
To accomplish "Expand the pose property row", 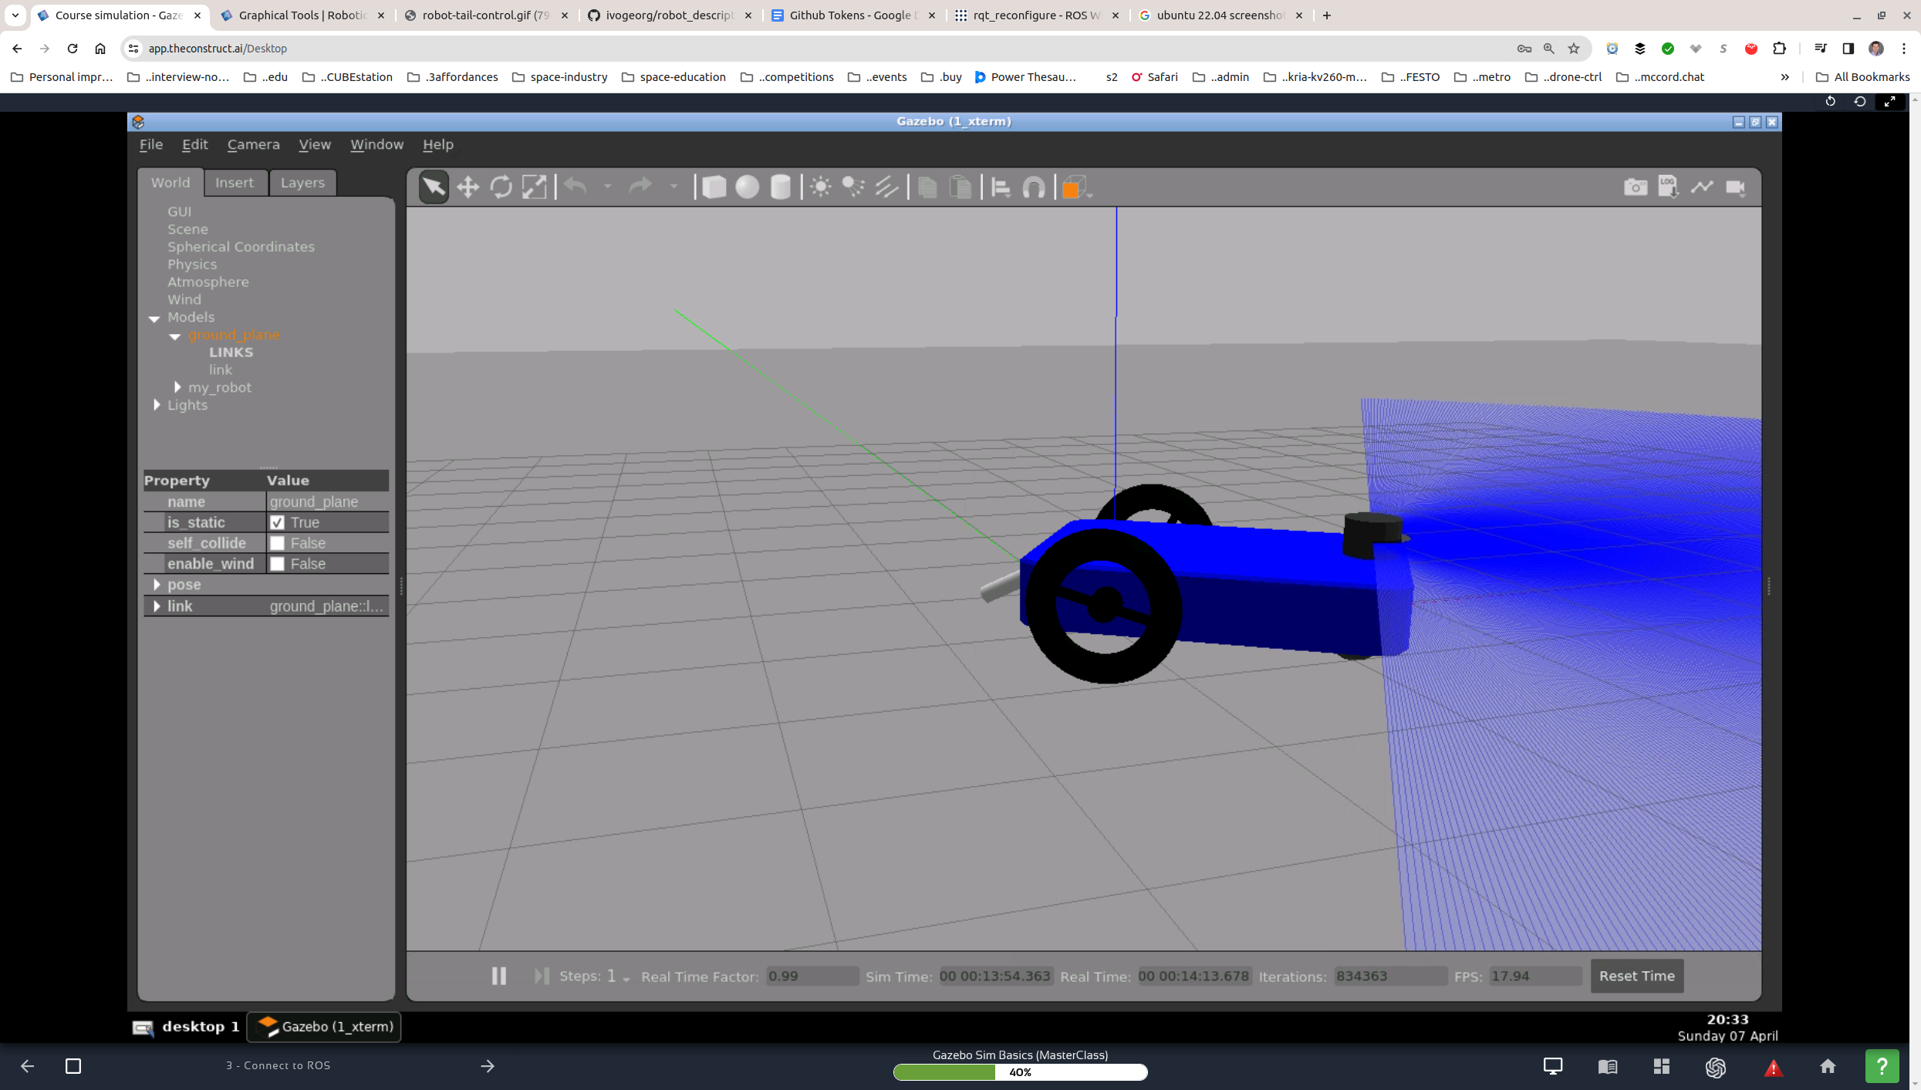I will pyautogui.click(x=157, y=585).
